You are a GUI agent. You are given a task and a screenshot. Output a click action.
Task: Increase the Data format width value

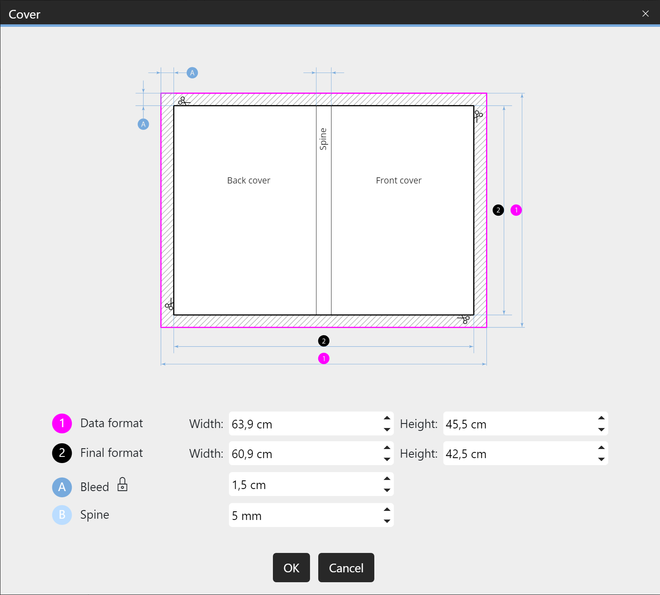click(387, 418)
